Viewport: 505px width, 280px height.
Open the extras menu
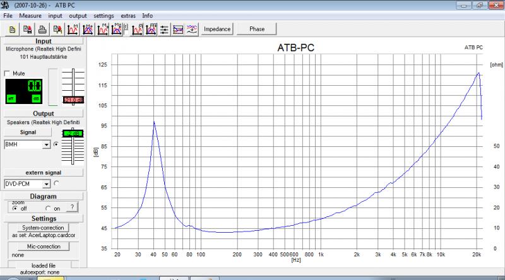coord(128,15)
